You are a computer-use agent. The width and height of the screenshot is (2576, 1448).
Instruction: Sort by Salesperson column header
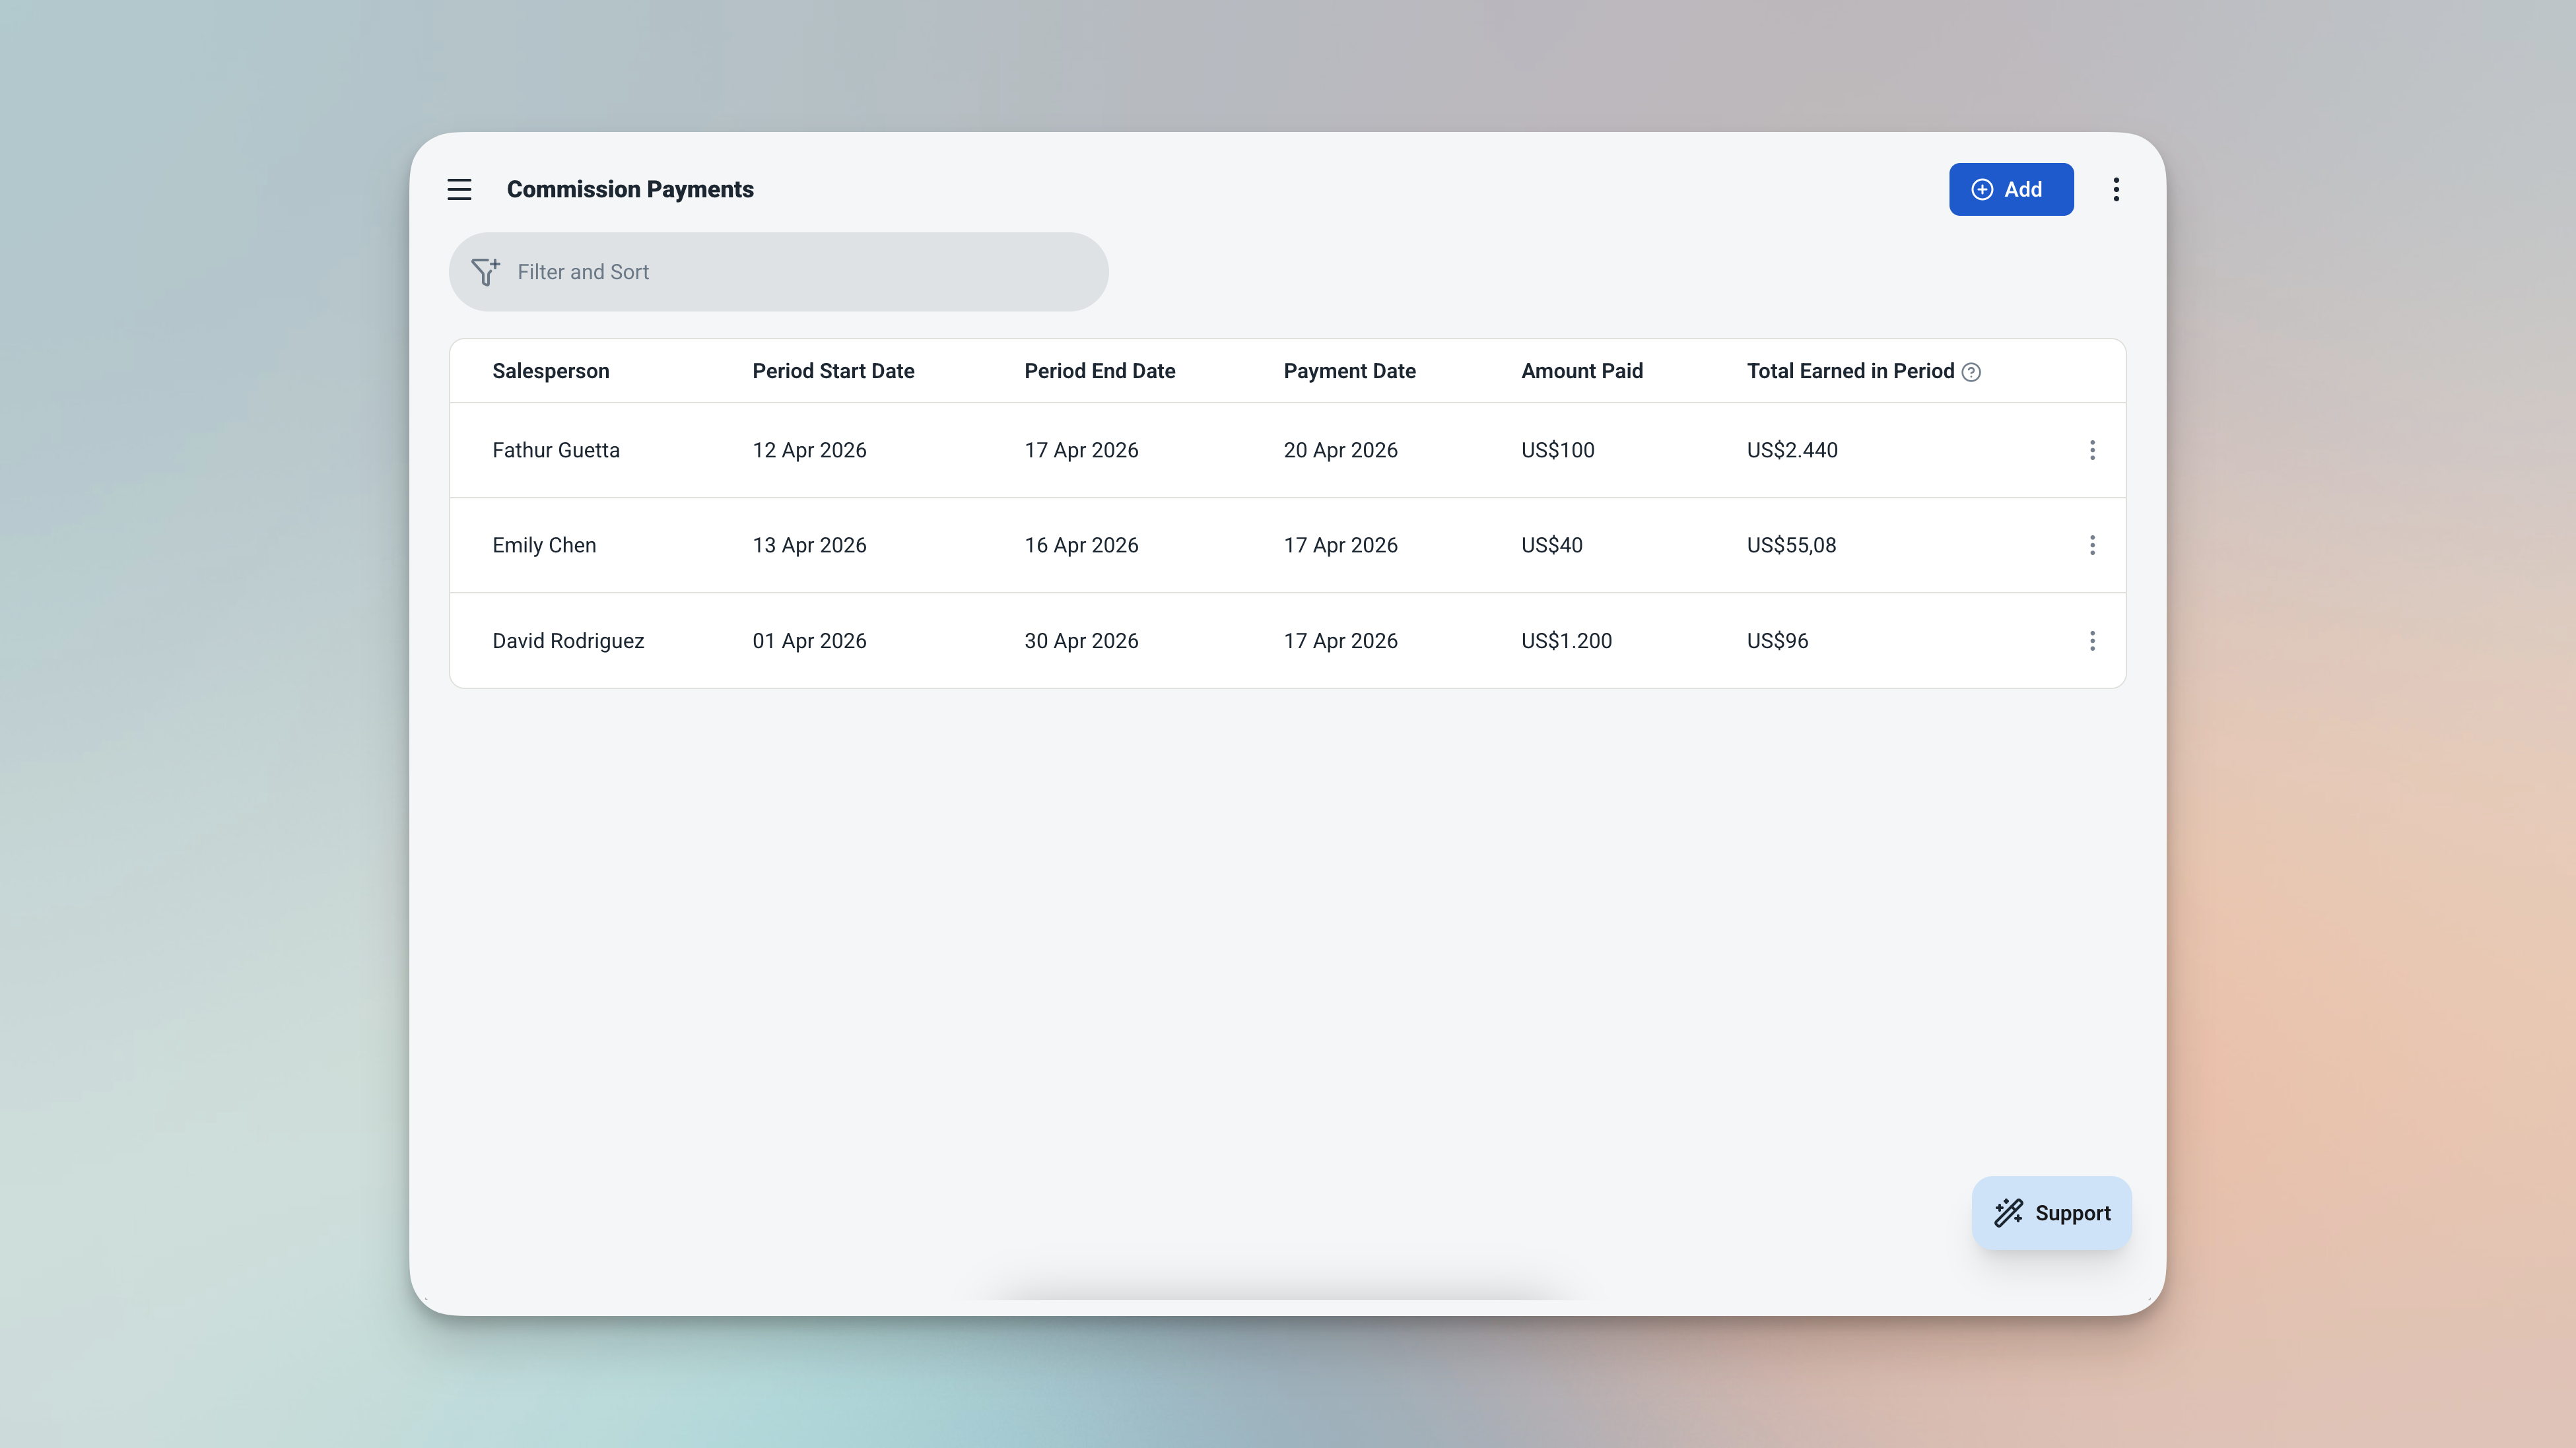[x=550, y=371]
